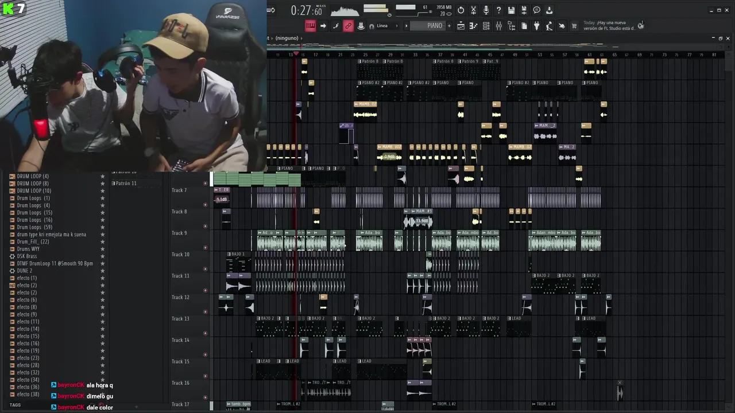Mute Track 8 using its dot
The width and height of the screenshot is (735, 413).
(x=206, y=226)
